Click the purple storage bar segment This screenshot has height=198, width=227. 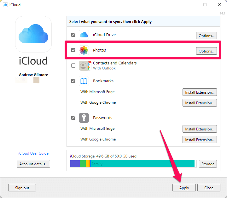75,164
